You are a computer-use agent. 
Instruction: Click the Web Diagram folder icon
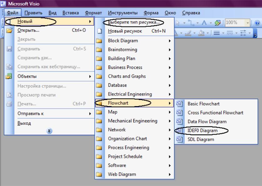[x=99, y=174]
